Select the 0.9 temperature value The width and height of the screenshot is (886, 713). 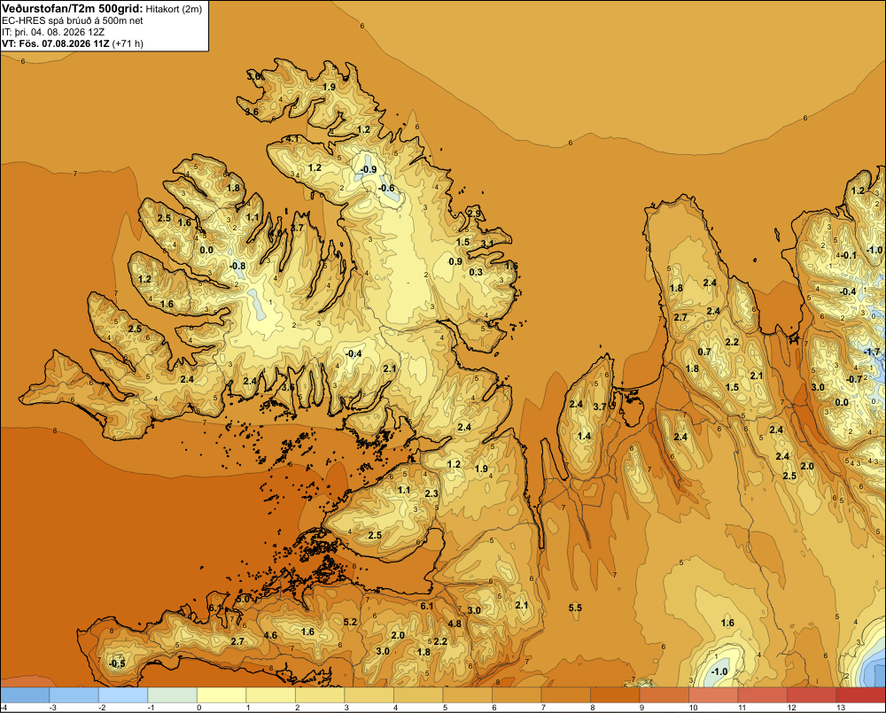tap(455, 261)
